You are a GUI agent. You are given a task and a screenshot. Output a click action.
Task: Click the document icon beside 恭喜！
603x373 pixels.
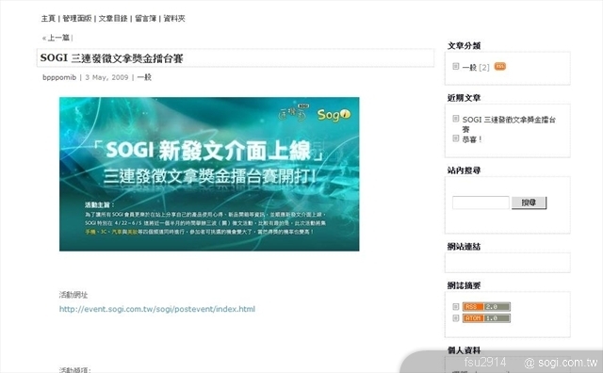click(x=456, y=138)
